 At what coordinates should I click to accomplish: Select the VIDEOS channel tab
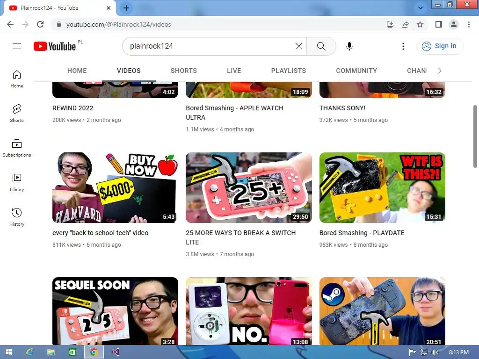[x=129, y=71]
